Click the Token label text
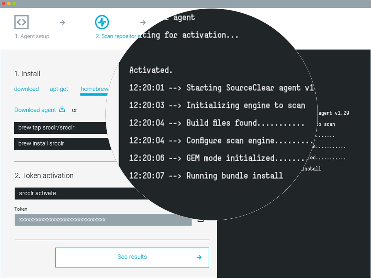 coord(21,209)
